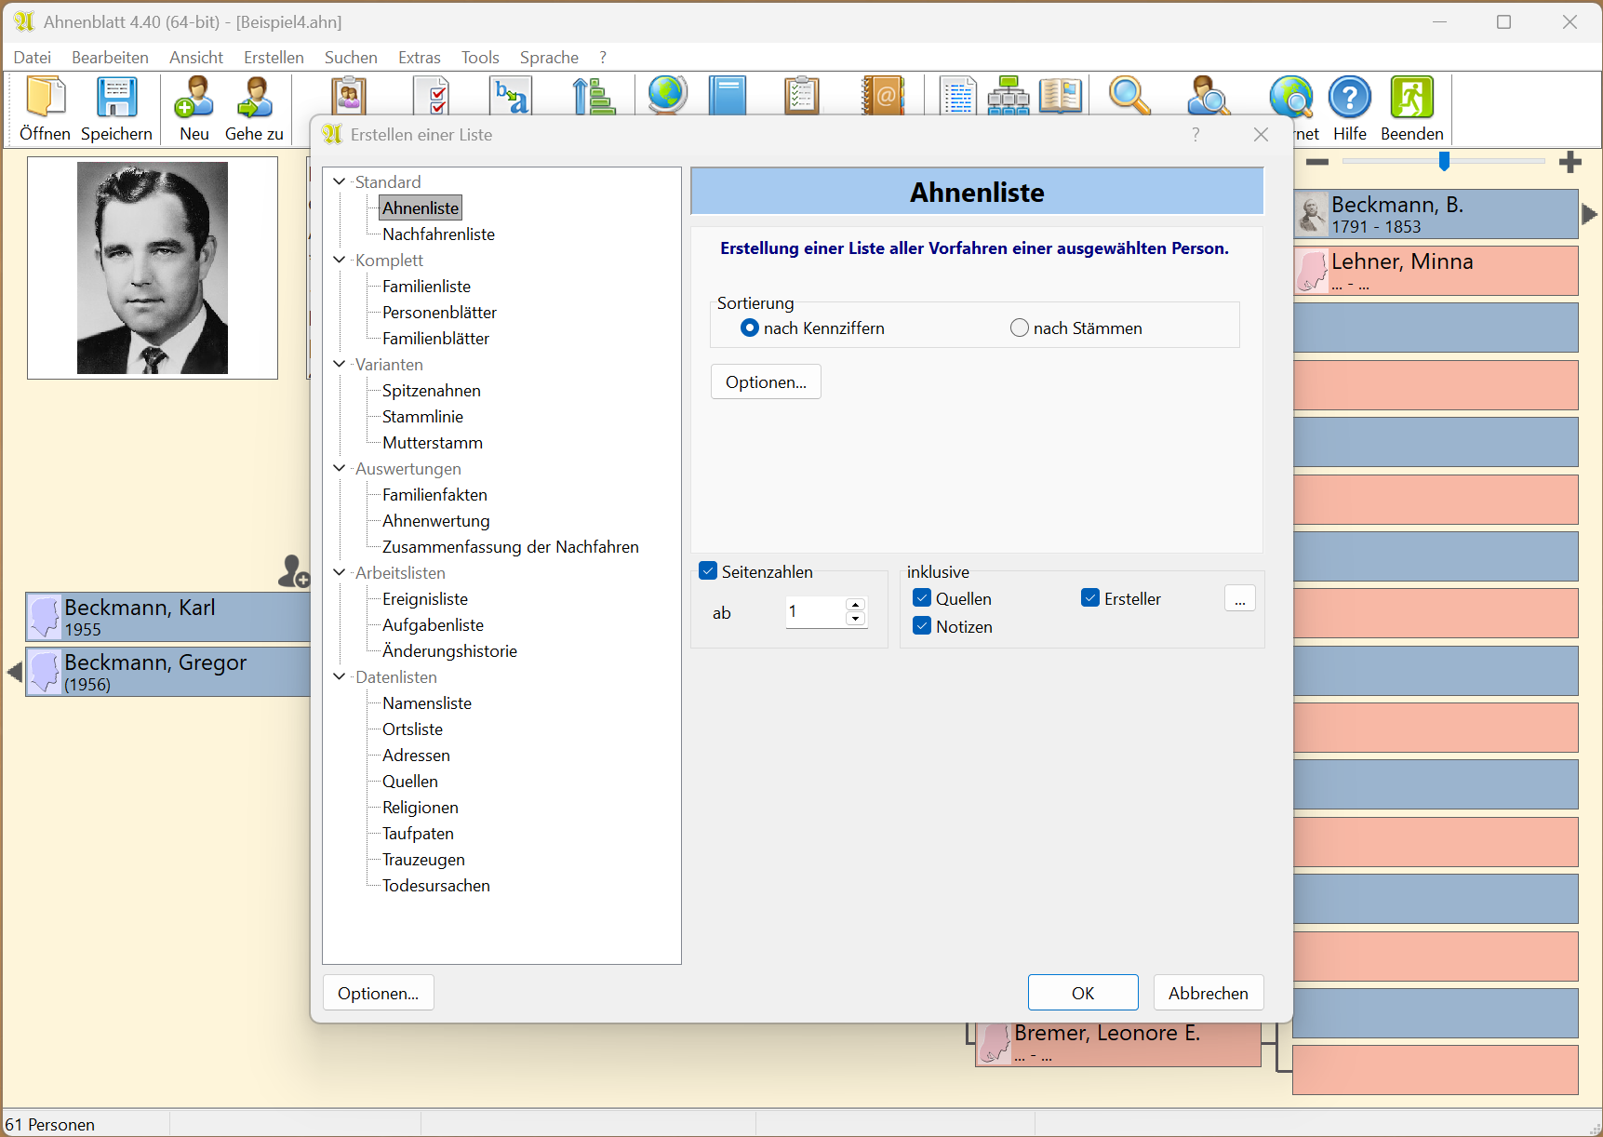This screenshot has height=1137, width=1603.
Task: Click the Speichern disk icon
Action: point(116,99)
